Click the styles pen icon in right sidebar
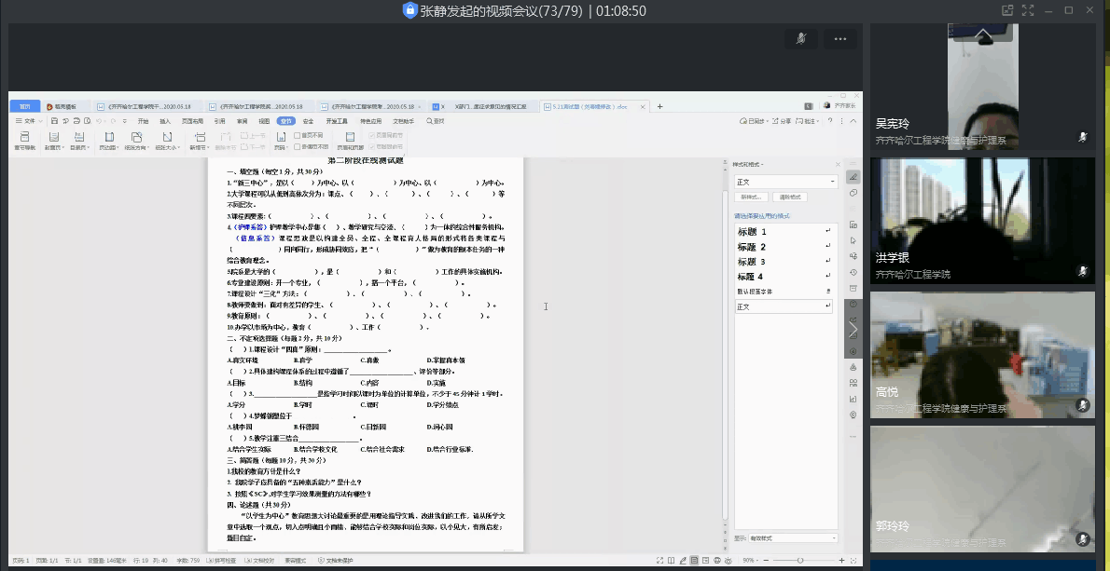Viewport: 1110px width, 571px height. tap(853, 177)
